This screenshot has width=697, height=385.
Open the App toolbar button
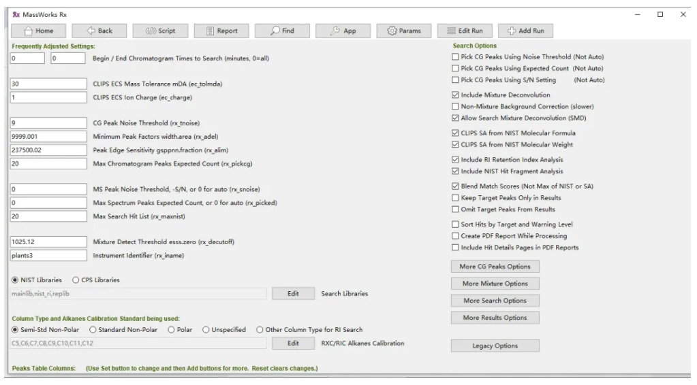click(x=343, y=31)
